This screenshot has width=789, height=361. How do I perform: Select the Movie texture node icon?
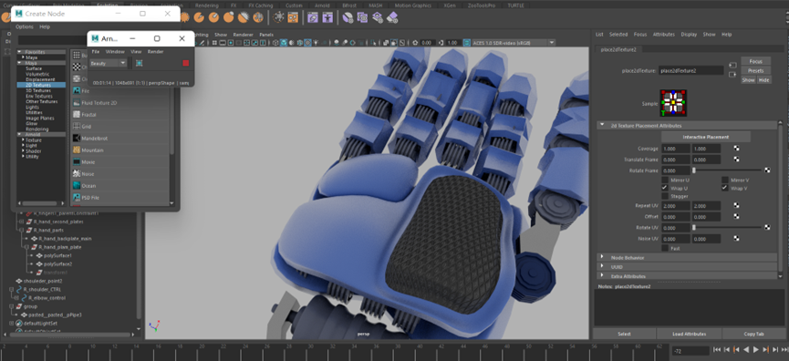[77, 162]
